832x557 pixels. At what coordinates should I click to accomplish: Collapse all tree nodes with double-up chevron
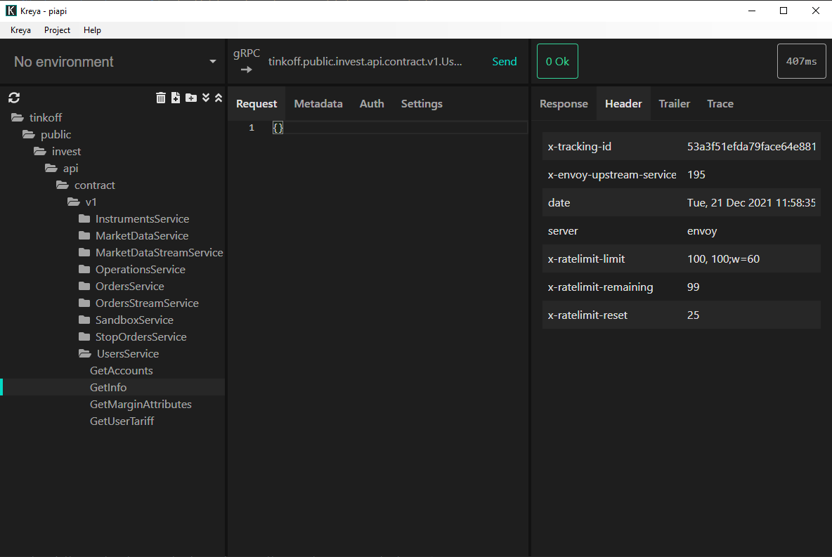tap(219, 98)
